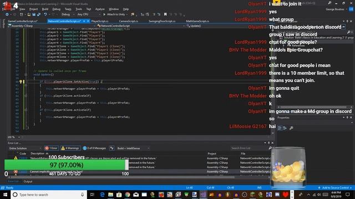
Task: Open the Debug menu
Action: pyautogui.click(x=57, y=9)
